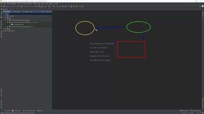Screen dimensions: 204x114
Task: Click the Find magnifier toolbar icon
Action: tap(25, 6)
